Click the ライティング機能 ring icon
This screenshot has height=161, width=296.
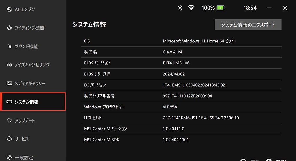click(x=9, y=28)
